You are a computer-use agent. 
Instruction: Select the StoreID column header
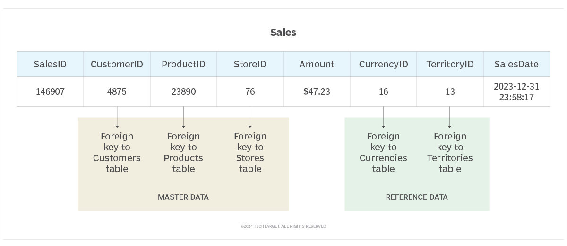(250, 65)
